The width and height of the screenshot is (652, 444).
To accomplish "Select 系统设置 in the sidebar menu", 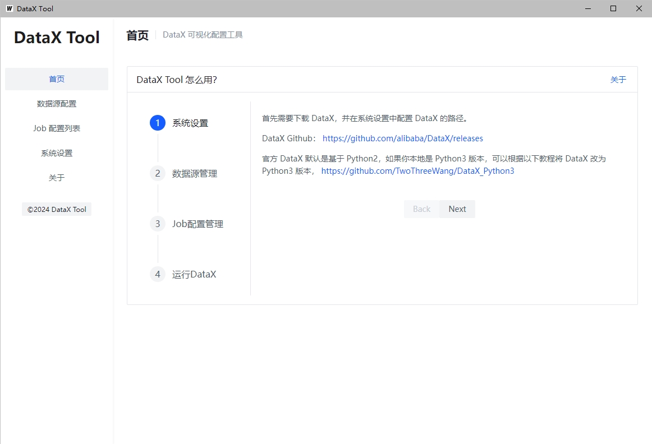I will [x=57, y=153].
